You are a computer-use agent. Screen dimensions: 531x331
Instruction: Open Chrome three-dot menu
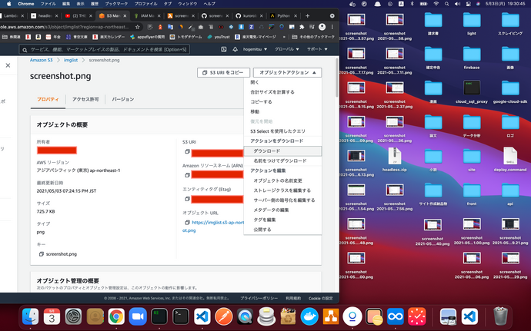pyautogui.click(x=332, y=27)
